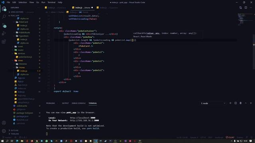
Task: Open styles.css under the Home folder
Action: pyautogui.click(x=24, y=74)
